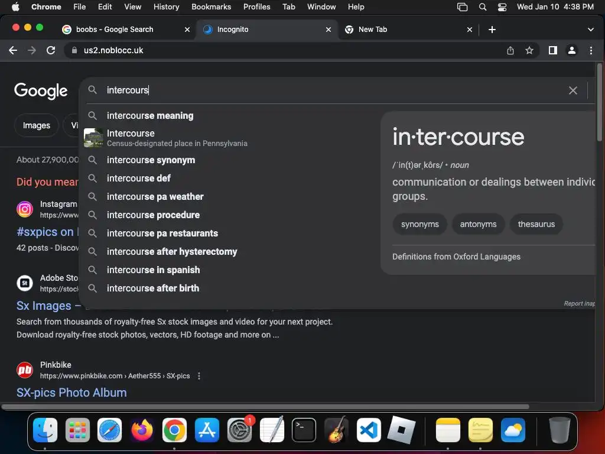This screenshot has width=605, height=454.
Task: Open the File menu
Action: pos(80,7)
